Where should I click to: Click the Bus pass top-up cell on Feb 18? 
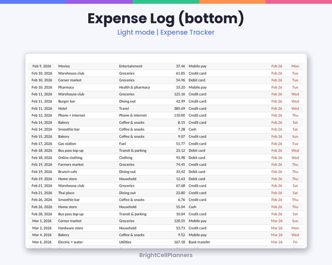[x=71, y=151]
